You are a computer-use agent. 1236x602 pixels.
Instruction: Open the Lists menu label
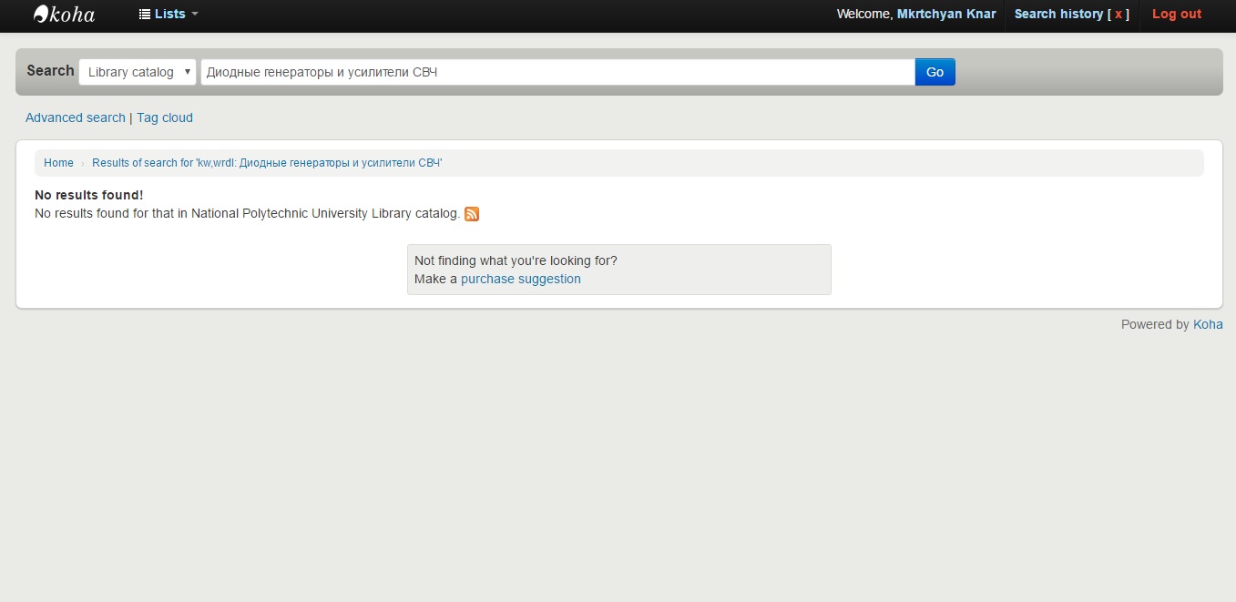click(169, 15)
